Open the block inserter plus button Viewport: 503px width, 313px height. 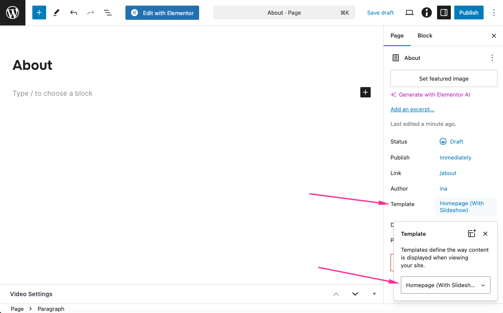click(39, 13)
